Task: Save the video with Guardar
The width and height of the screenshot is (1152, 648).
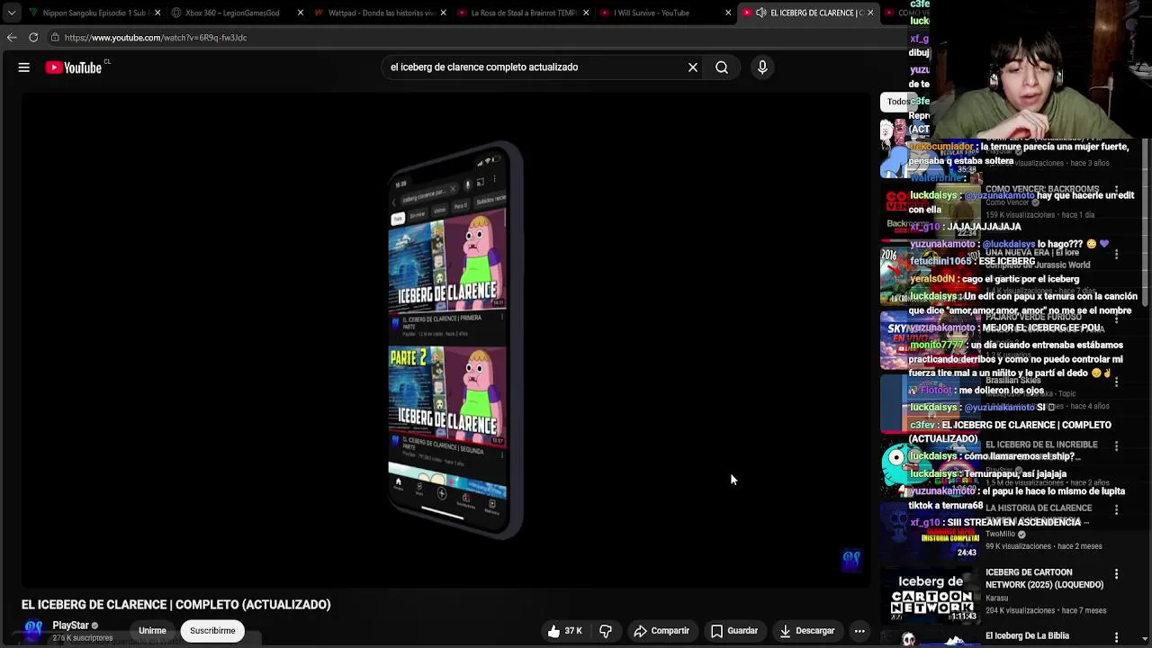Action: [734, 631]
